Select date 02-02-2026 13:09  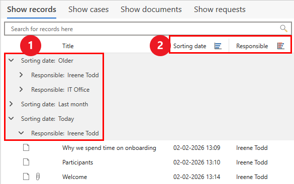coord(197,148)
